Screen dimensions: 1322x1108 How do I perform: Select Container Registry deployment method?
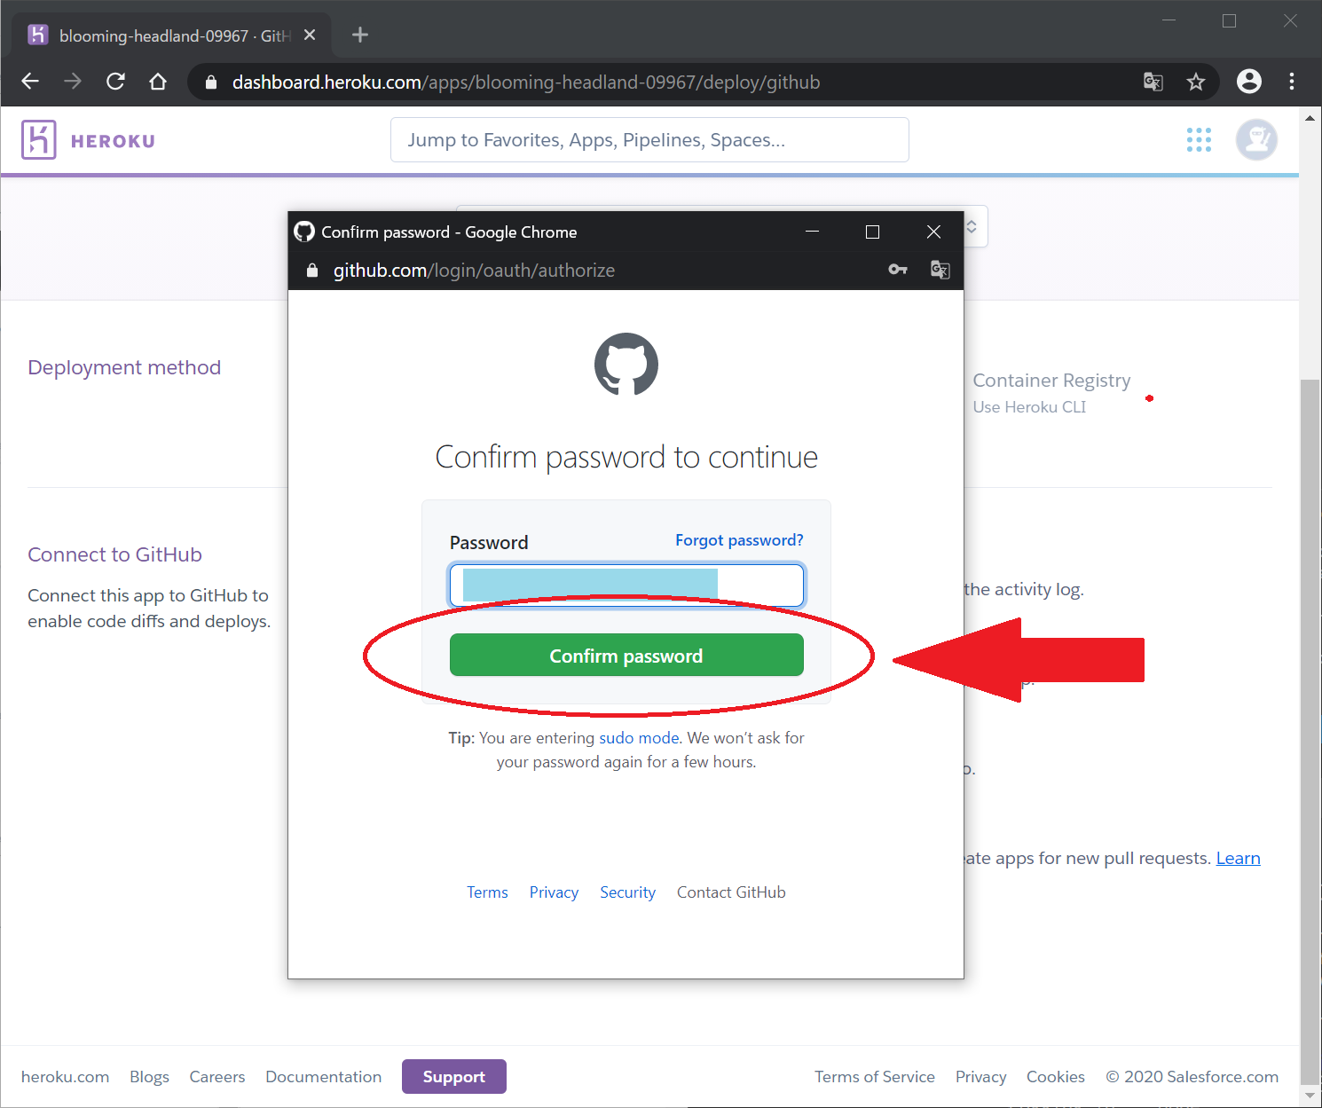click(1051, 393)
